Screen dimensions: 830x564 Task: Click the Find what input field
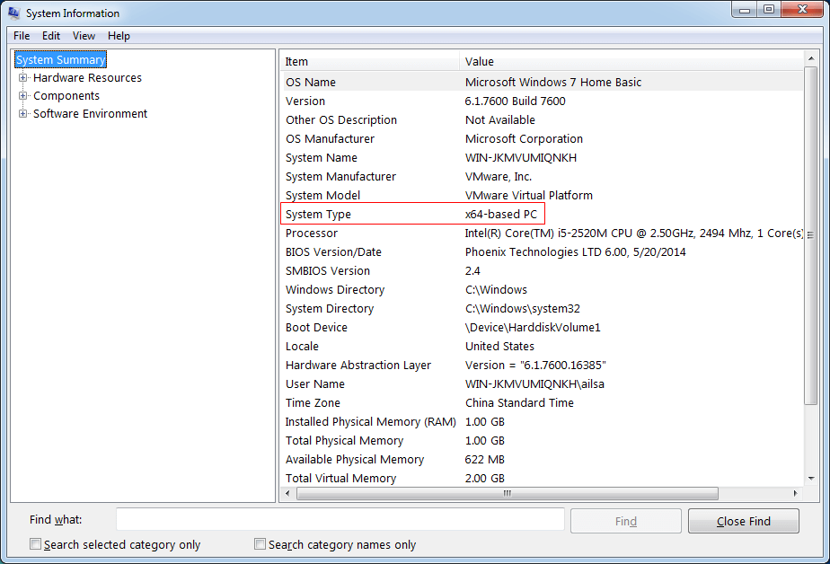point(340,519)
